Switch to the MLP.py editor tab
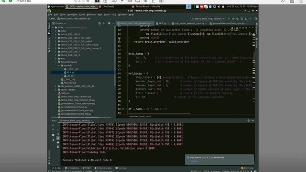This screenshot has width=306, height=172. (x=163, y=23)
